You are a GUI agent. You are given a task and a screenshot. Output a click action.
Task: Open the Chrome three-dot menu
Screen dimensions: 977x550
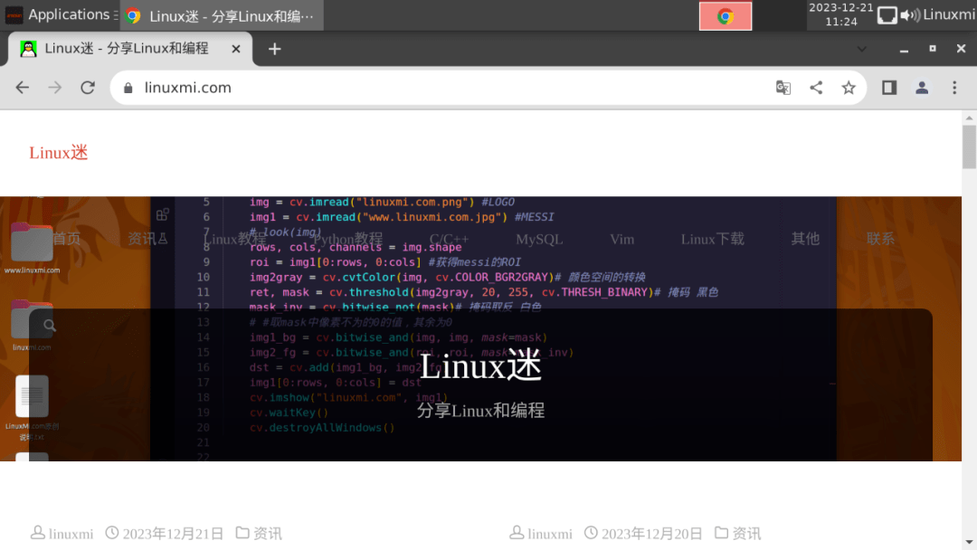tap(954, 87)
